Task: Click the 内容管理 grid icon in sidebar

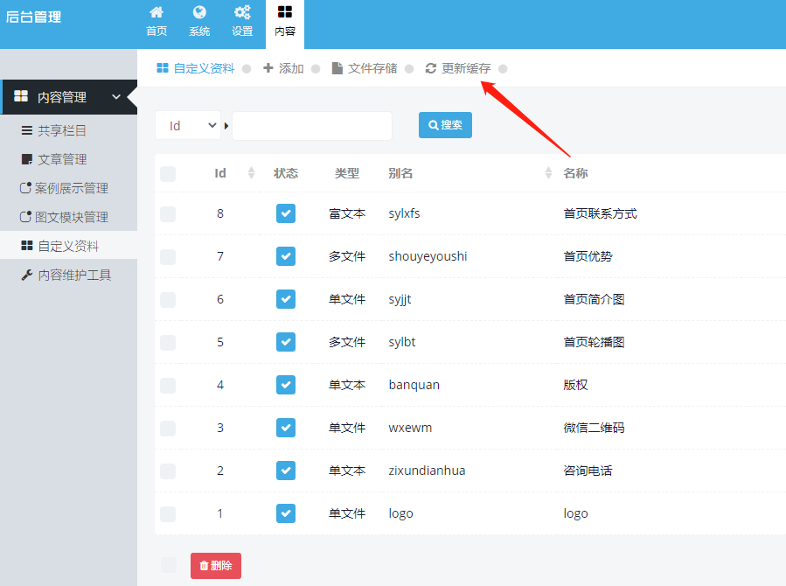Action: tap(21, 96)
